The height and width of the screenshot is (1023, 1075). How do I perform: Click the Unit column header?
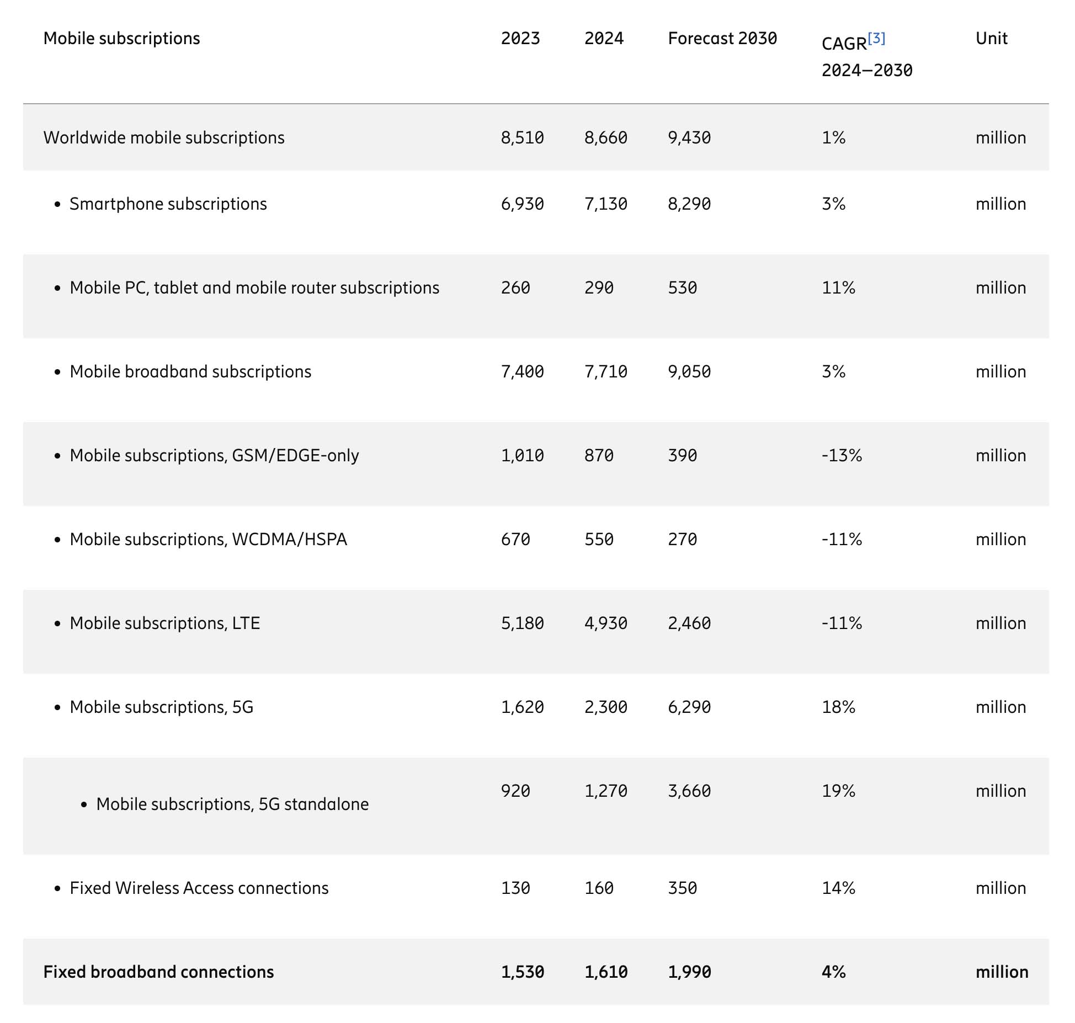pos(992,38)
